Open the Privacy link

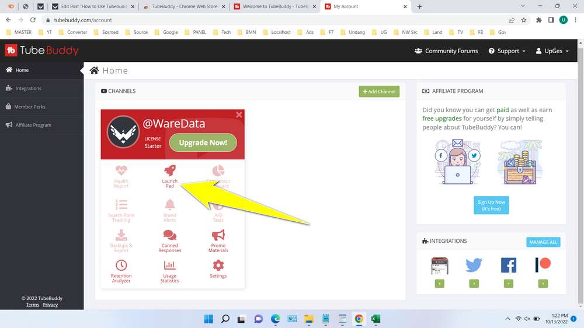[x=50, y=305]
